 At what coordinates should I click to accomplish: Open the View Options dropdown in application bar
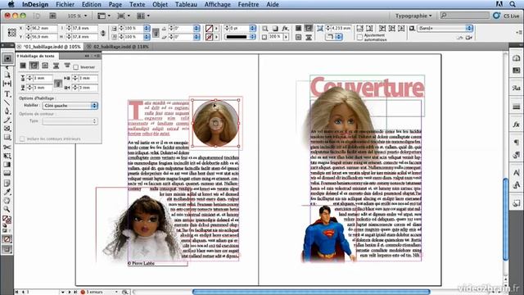pyautogui.click(x=104, y=16)
